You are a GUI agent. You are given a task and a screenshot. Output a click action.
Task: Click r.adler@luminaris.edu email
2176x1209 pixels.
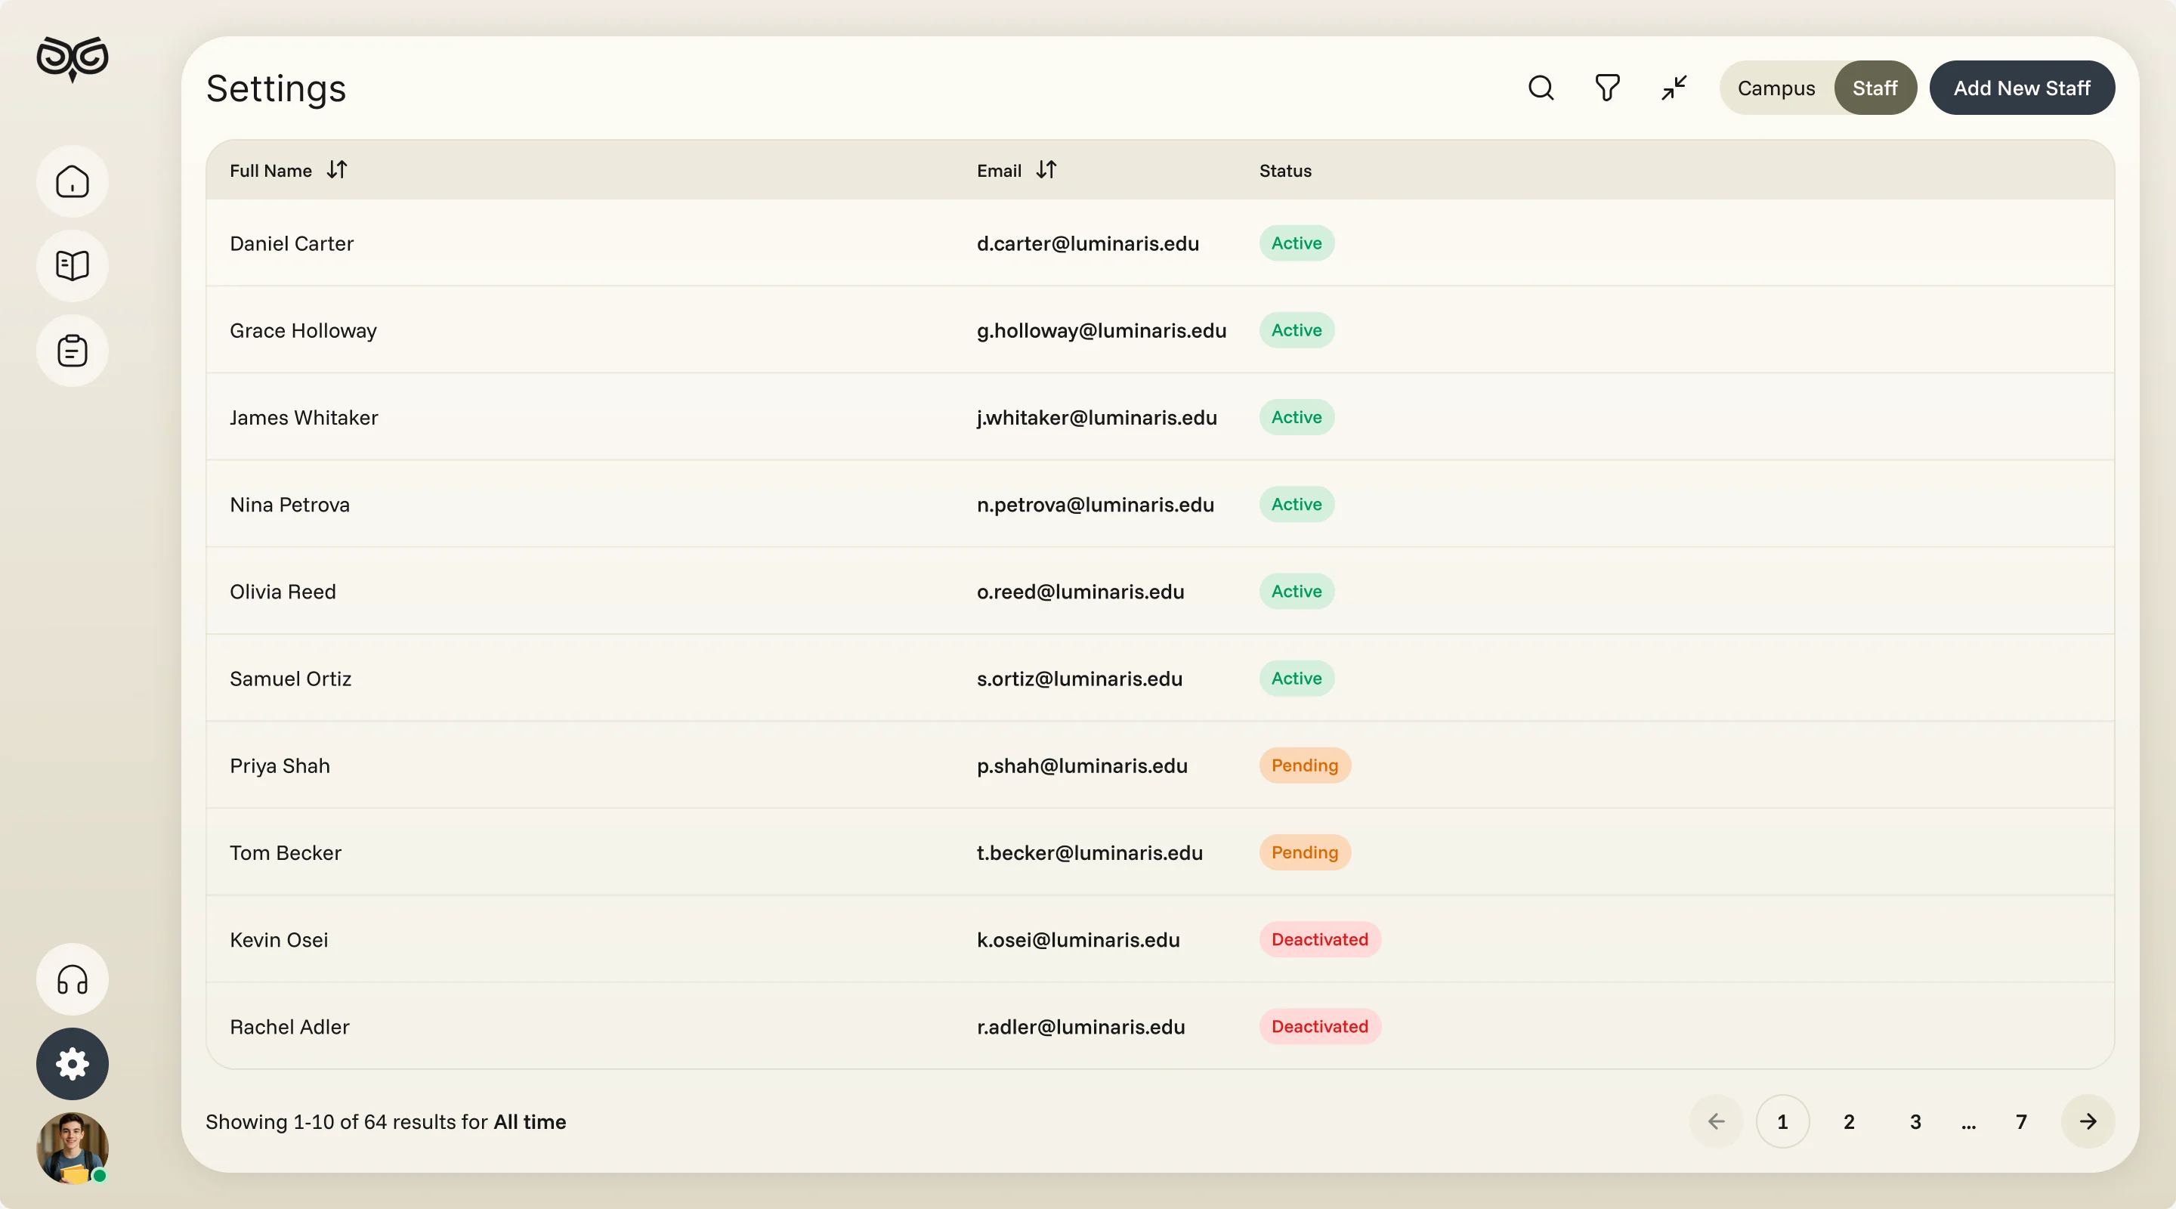[x=1081, y=1026]
